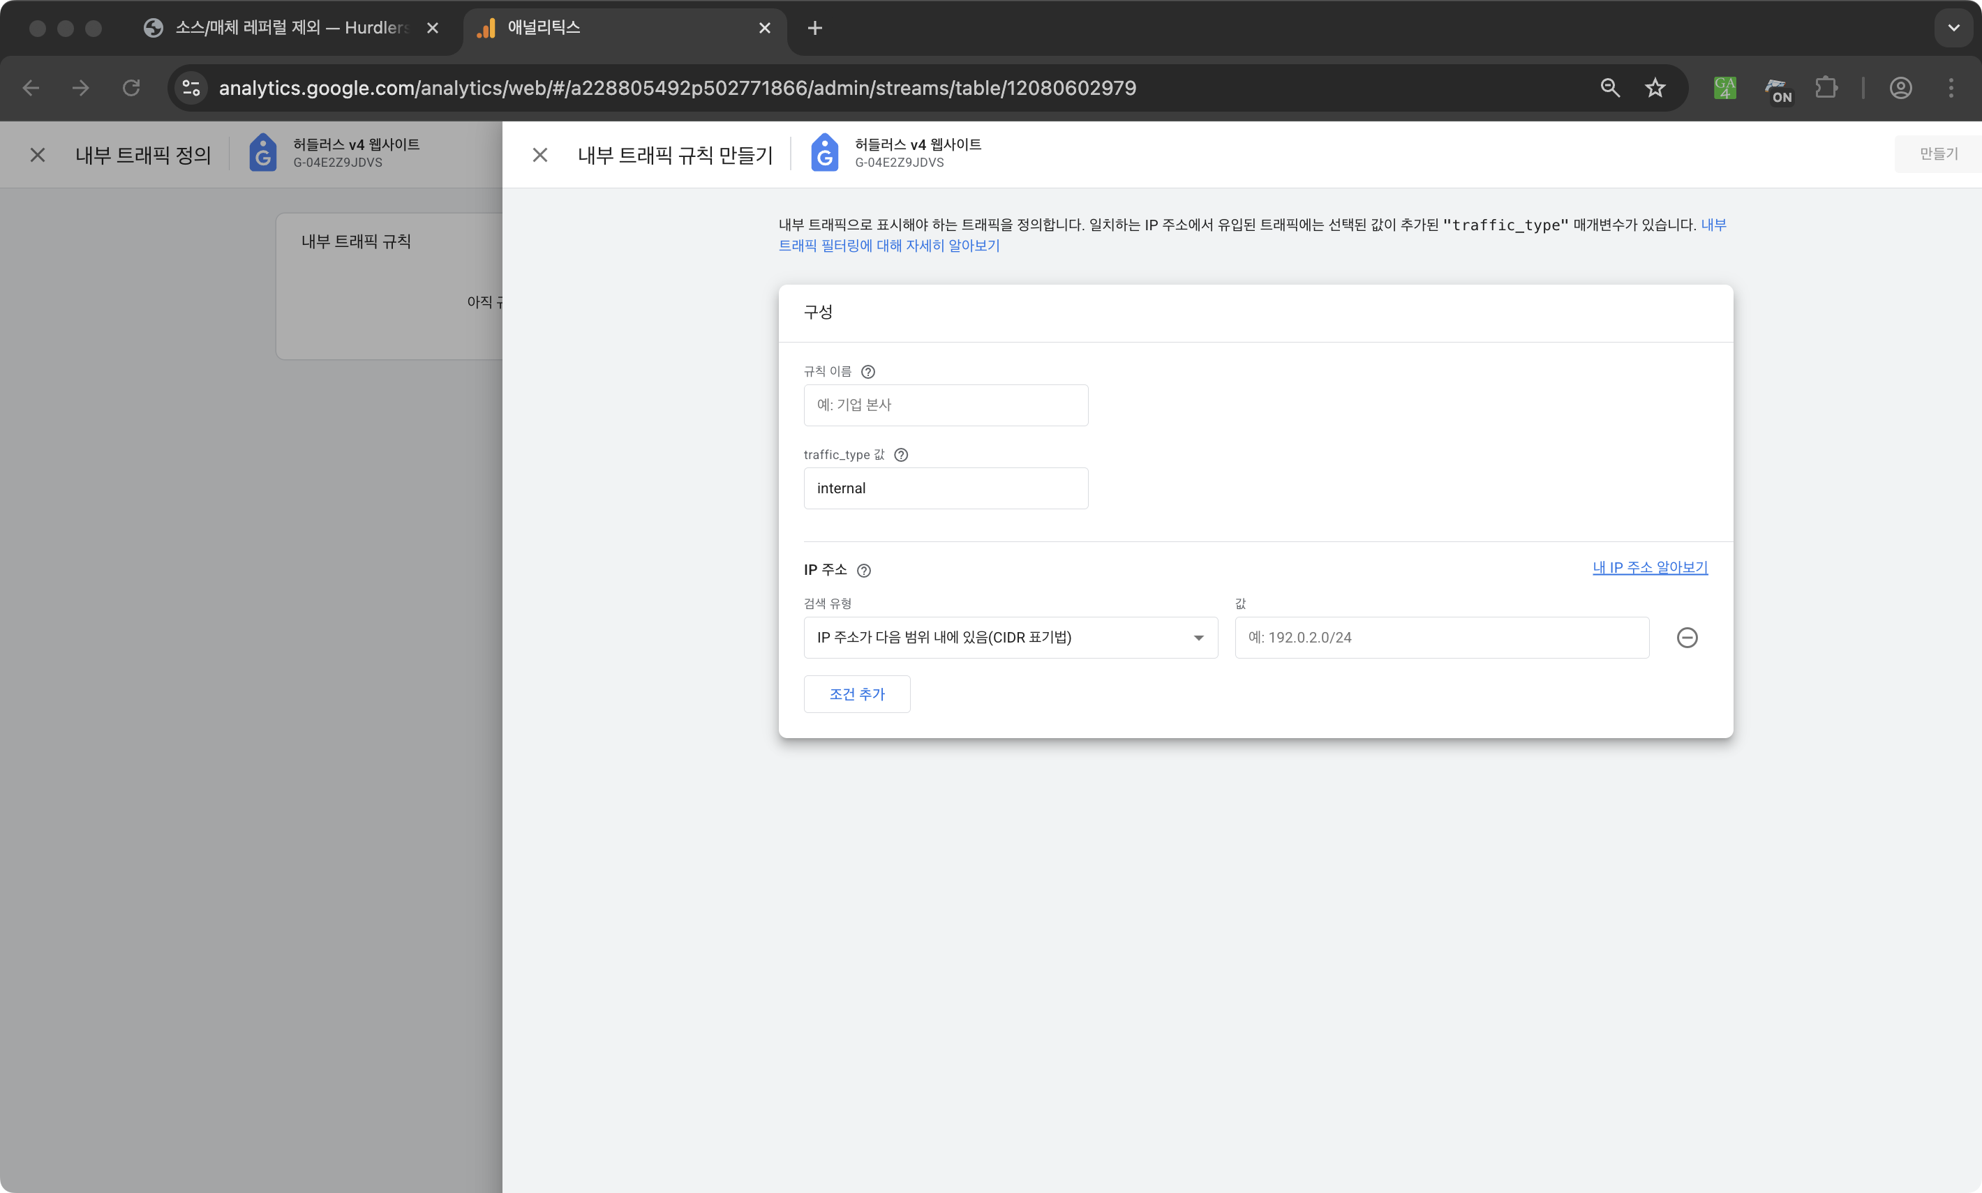Click the 규칙 이름 input field
This screenshot has width=1982, height=1193.
tap(946, 405)
